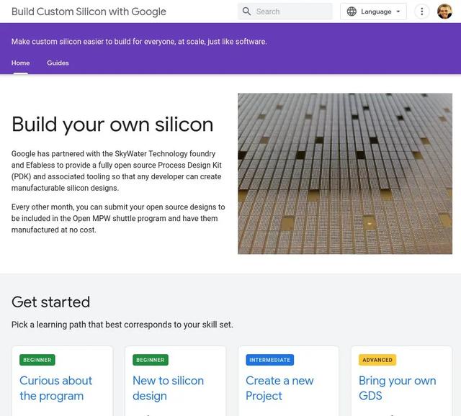The height and width of the screenshot is (416, 461).
Task: Click the yellow Advanced badge
Action: (x=377, y=360)
